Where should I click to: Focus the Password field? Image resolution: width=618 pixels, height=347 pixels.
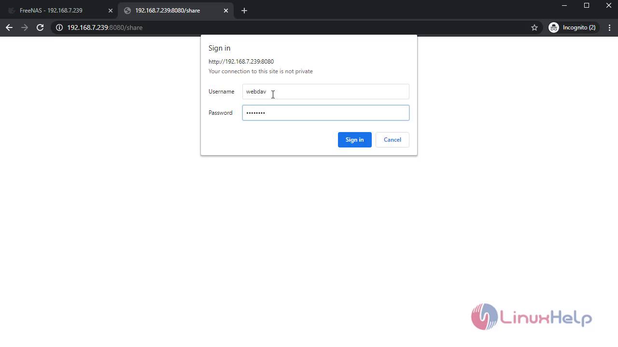click(326, 113)
